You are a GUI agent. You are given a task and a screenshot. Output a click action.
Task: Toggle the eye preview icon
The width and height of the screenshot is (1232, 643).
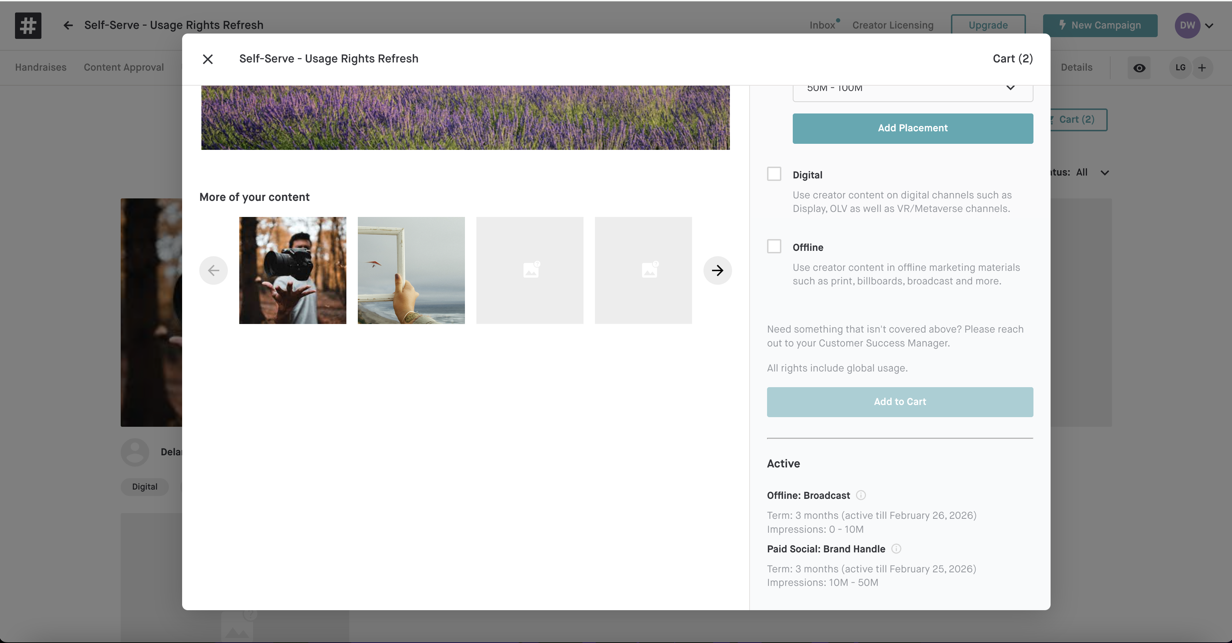[1139, 68]
